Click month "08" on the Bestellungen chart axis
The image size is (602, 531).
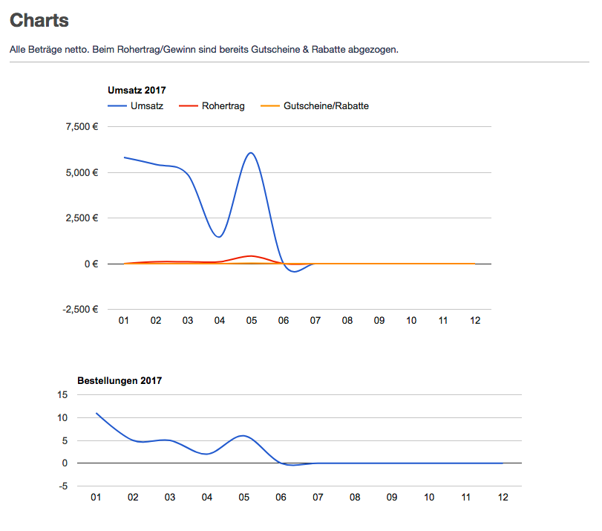355,498
